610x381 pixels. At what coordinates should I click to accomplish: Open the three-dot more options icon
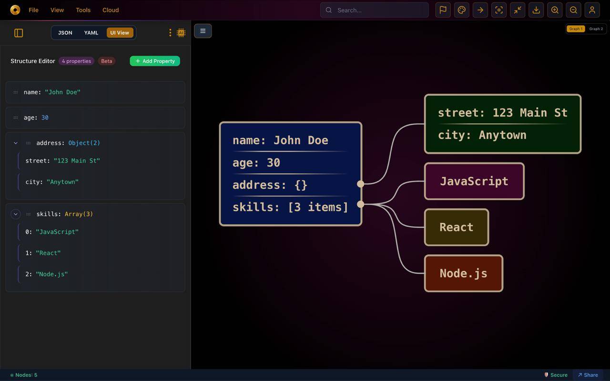[170, 33]
